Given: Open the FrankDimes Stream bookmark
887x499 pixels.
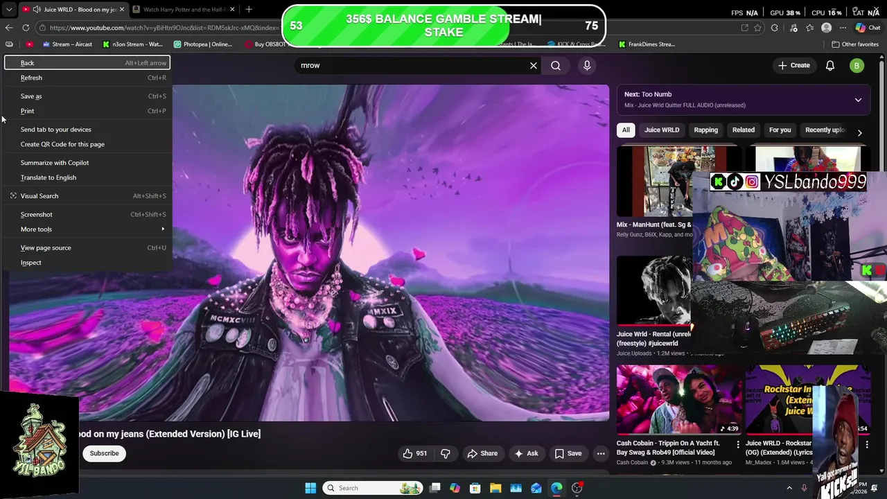Looking at the screenshot, I should click(646, 44).
